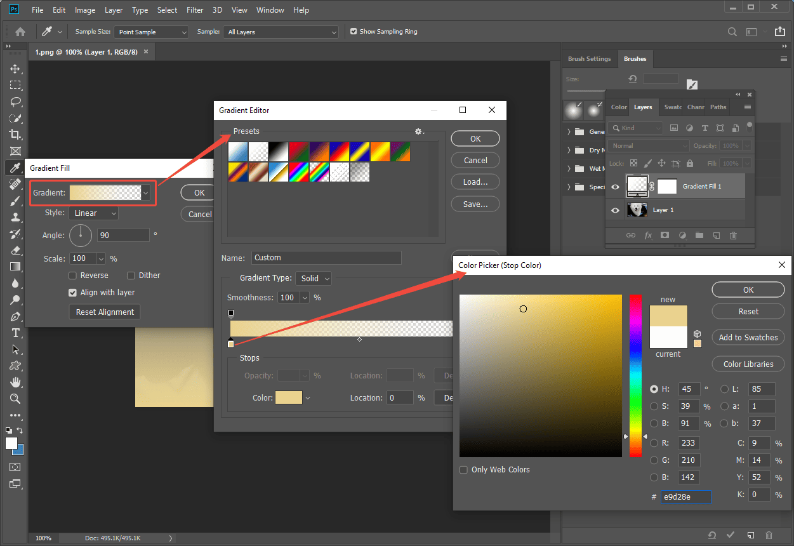
Task: Select the Crop tool
Action: pos(14,135)
